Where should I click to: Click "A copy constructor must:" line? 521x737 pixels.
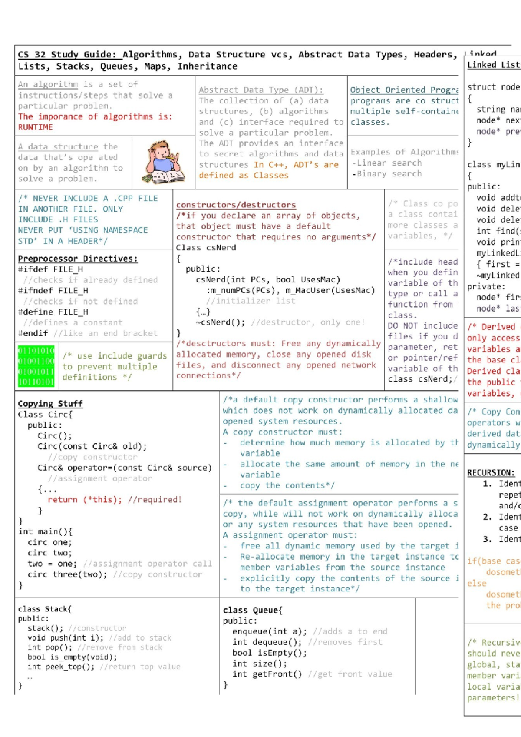pos(283,432)
